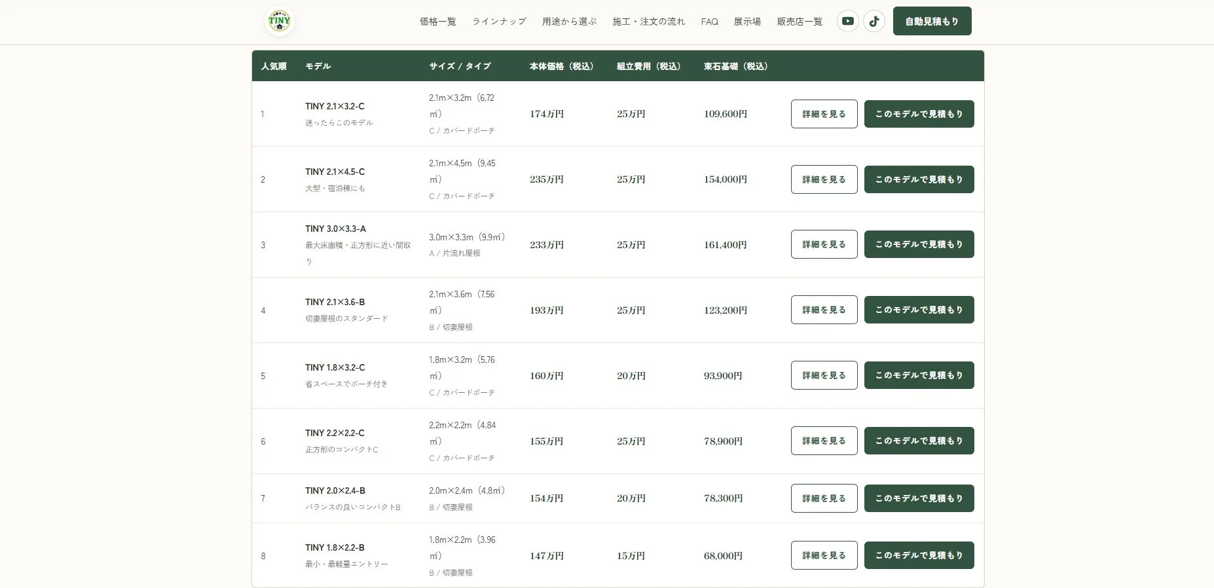Get estimate for TINY 2.2×2.2-C model
The image size is (1214, 588).
point(919,441)
